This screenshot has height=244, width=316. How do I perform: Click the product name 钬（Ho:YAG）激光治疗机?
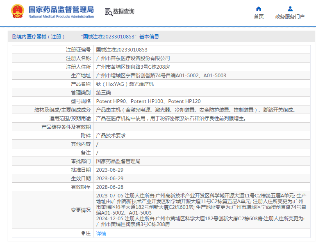[x=125, y=84]
